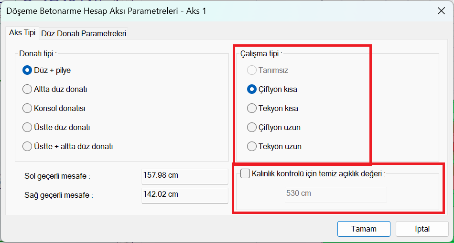Pick the Tekyön uzun radio button
Viewport: 454px width, 243px height.
252,146
